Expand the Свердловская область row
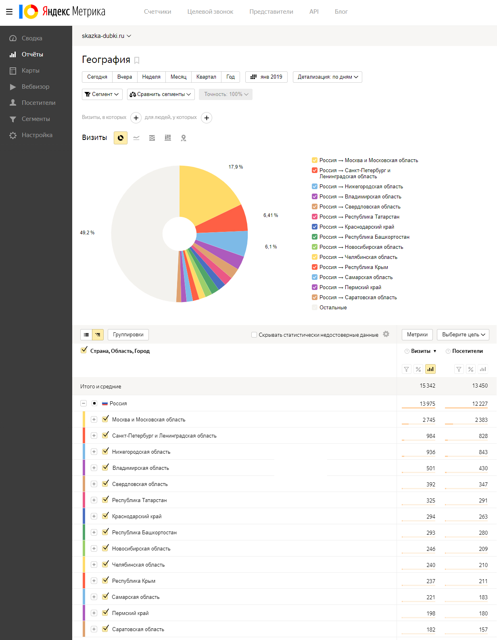Screen dimensions: 497x640 coord(94,484)
